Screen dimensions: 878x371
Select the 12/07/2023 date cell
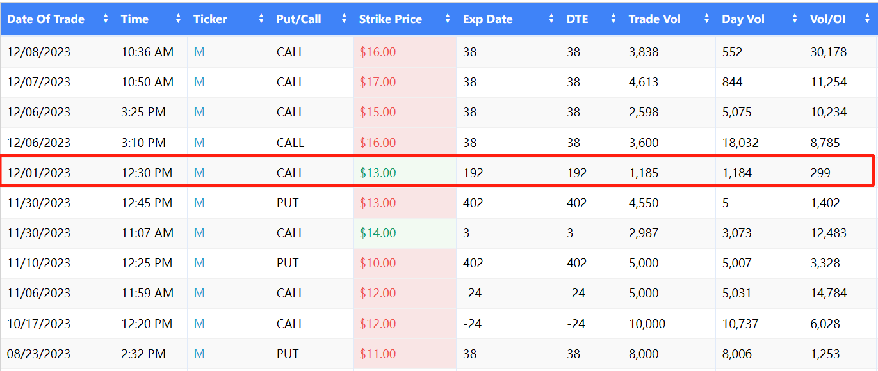[x=39, y=83]
